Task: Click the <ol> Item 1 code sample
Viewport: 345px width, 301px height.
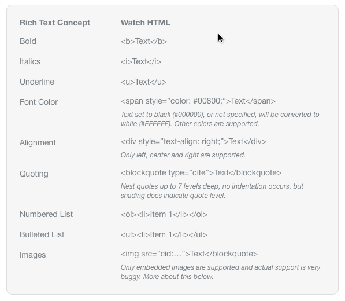Action: [x=164, y=214]
